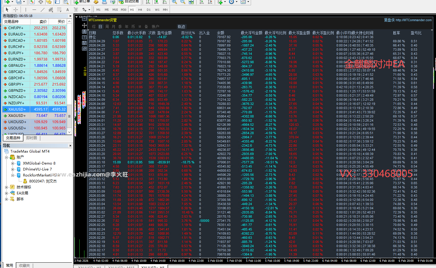Choose the trendline drawing tool
The width and height of the screenshot is (436, 268).
42,10
